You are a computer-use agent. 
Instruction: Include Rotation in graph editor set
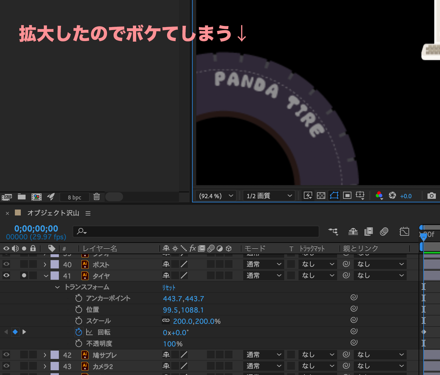click(x=89, y=332)
